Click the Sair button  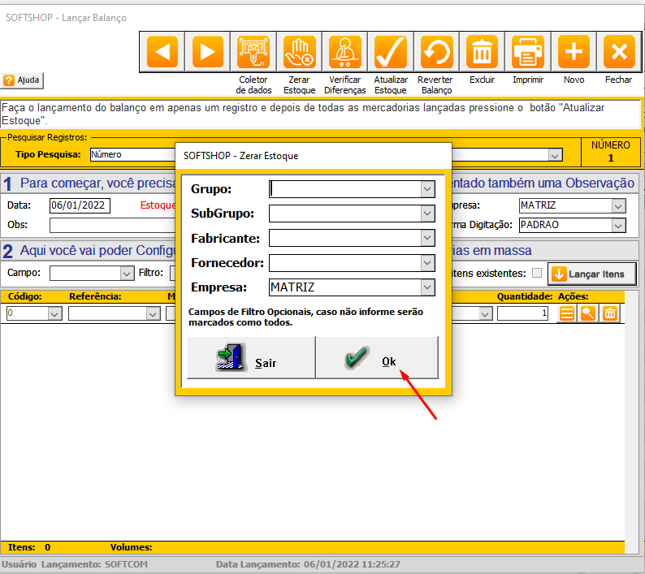(251, 358)
